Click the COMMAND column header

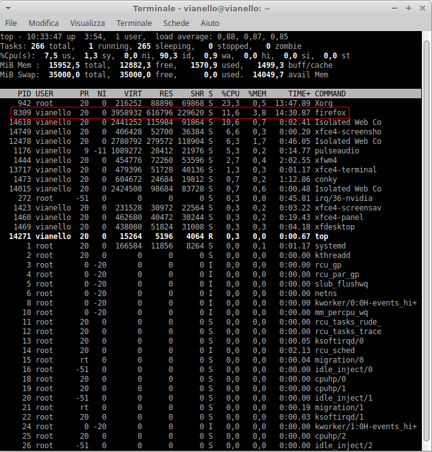click(331, 94)
